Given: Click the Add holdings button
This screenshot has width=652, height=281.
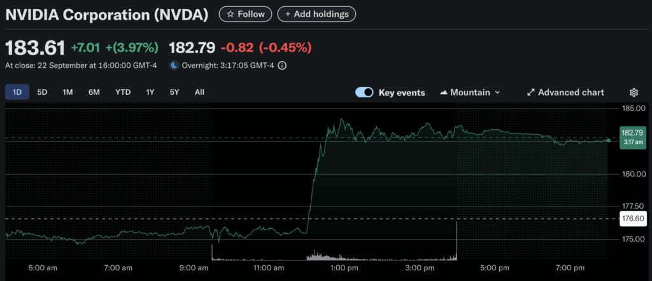Looking at the screenshot, I should pos(316,14).
